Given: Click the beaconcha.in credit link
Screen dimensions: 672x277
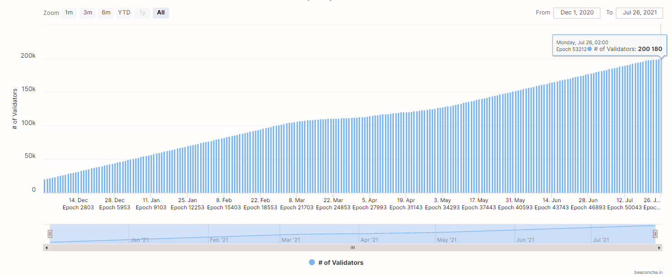Looking at the screenshot, I should (x=648, y=272).
